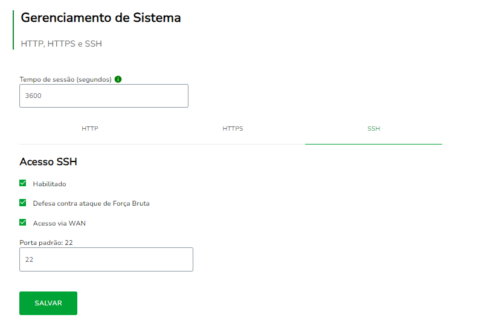Click the Gerenciamento de Sistema heading
Image resolution: width=479 pixels, height=332 pixels.
[x=101, y=18]
